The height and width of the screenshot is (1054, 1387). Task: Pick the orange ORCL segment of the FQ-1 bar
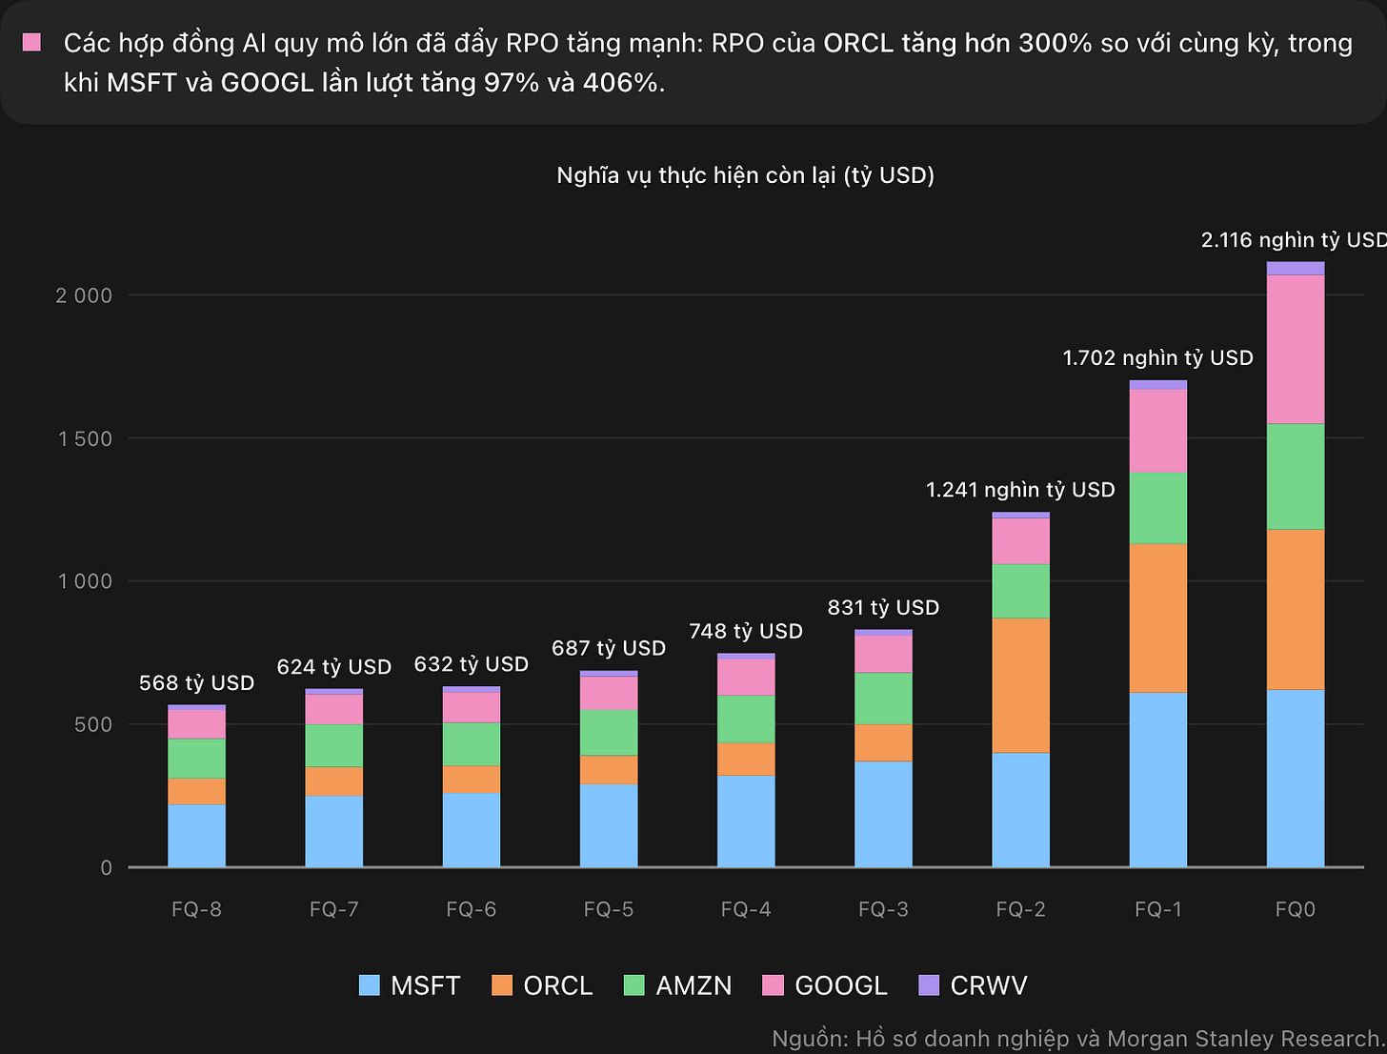click(x=1158, y=618)
